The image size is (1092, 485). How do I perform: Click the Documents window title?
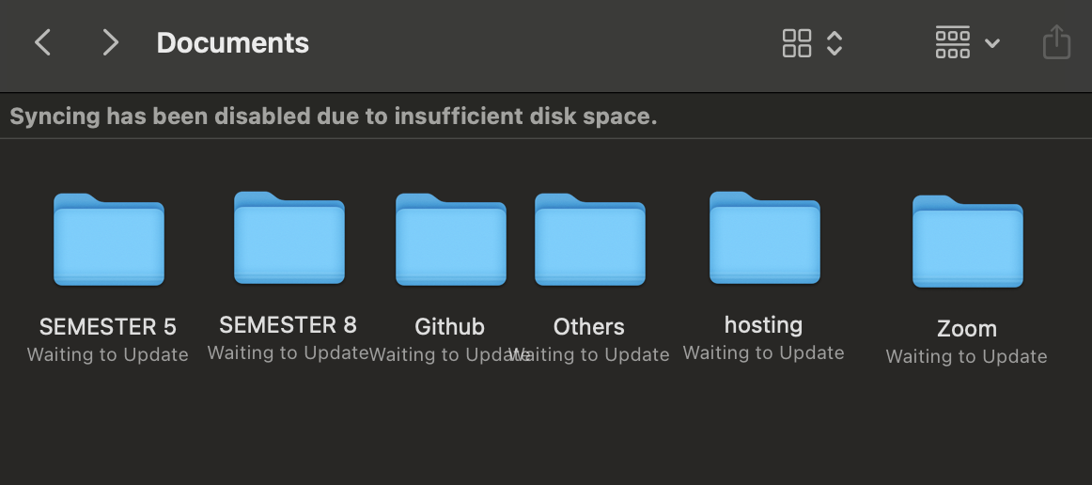pos(233,42)
